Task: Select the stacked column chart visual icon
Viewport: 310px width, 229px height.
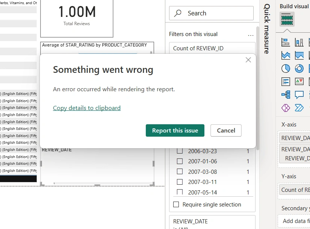Action: tap(299, 42)
